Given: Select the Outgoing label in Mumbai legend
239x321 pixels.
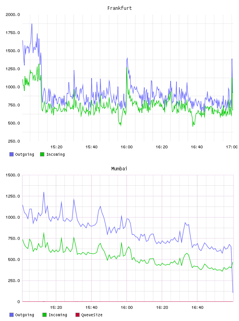Looking at the screenshot, I should [x=24, y=315].
